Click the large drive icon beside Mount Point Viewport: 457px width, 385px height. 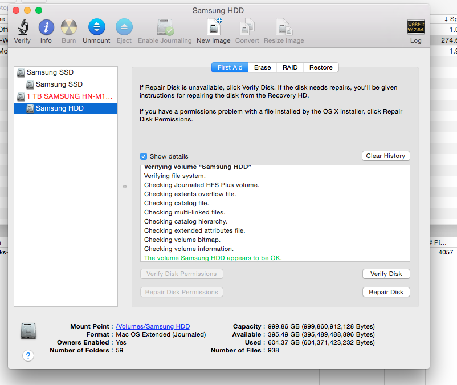(28, 331)
